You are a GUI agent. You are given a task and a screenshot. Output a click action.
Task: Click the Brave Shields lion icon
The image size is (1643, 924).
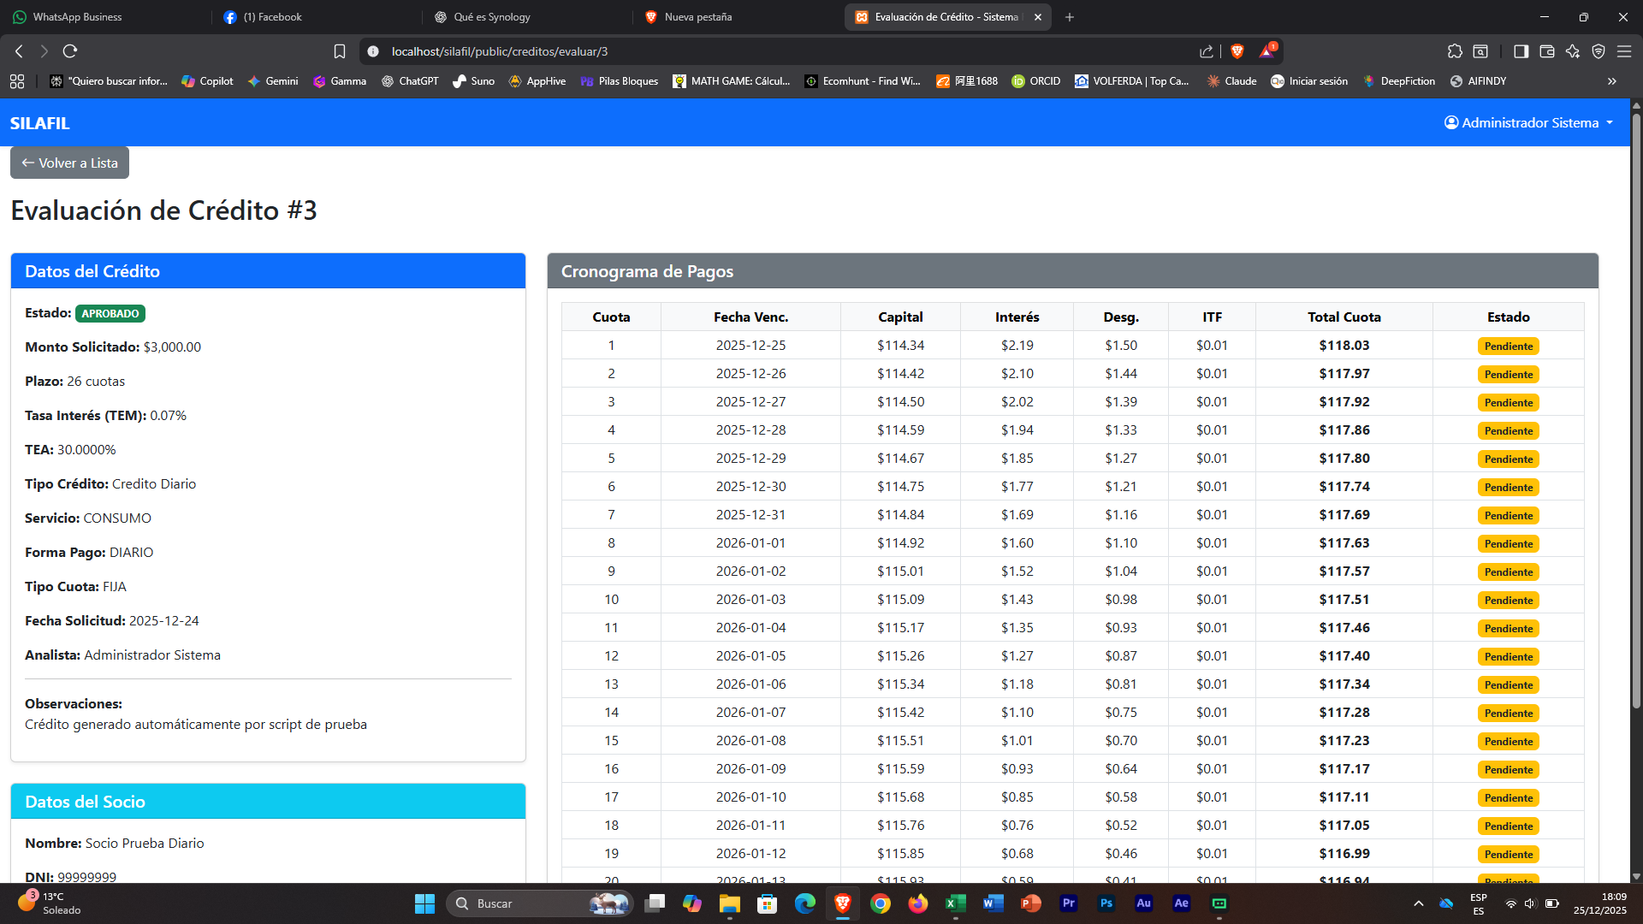point(1237,51)
